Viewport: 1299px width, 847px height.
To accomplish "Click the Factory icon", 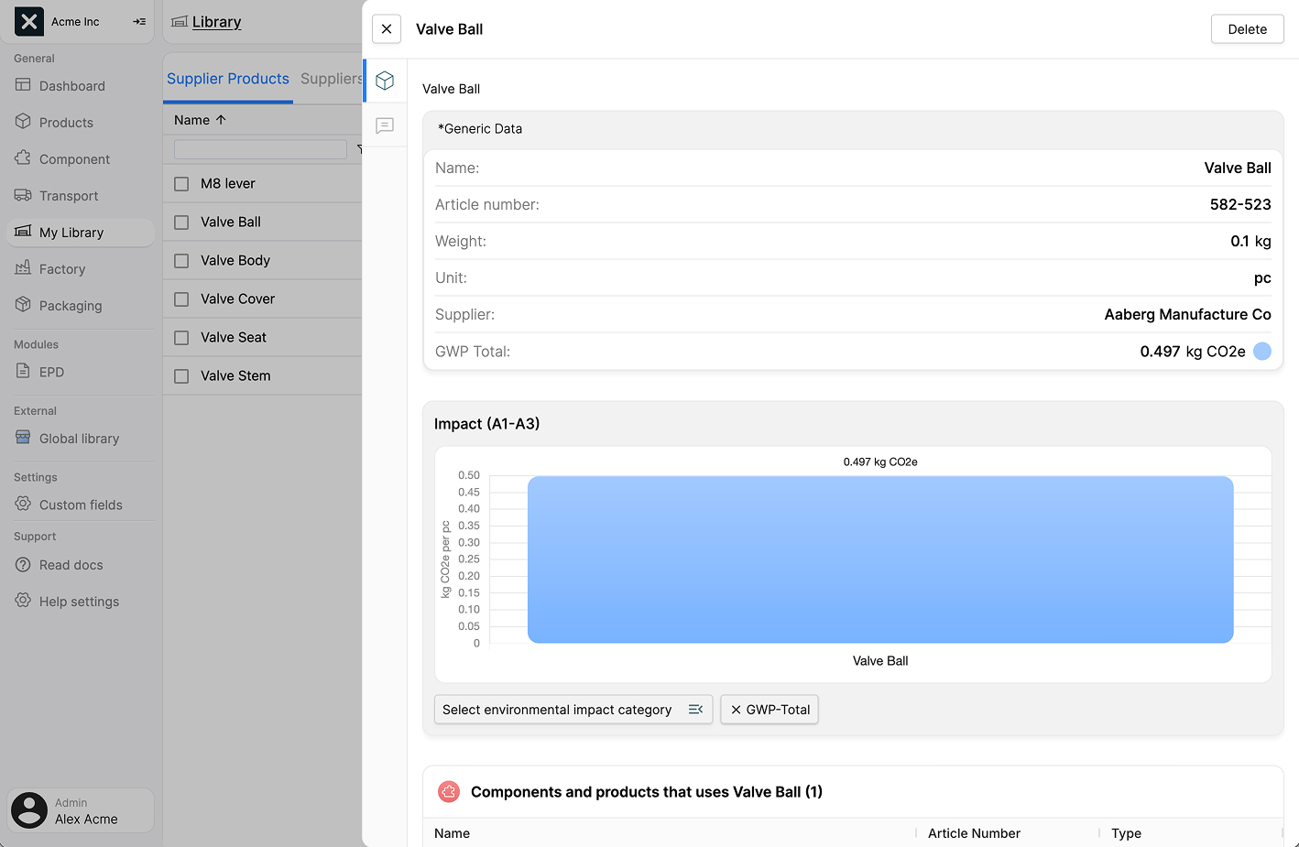I will (x=23, y=268).
